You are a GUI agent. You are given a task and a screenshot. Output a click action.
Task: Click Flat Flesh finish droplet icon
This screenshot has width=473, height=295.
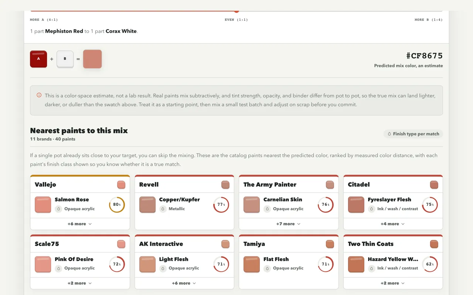click(267, 268)
